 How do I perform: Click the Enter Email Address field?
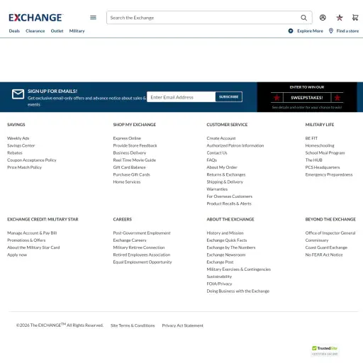click(x=181, y=97)
